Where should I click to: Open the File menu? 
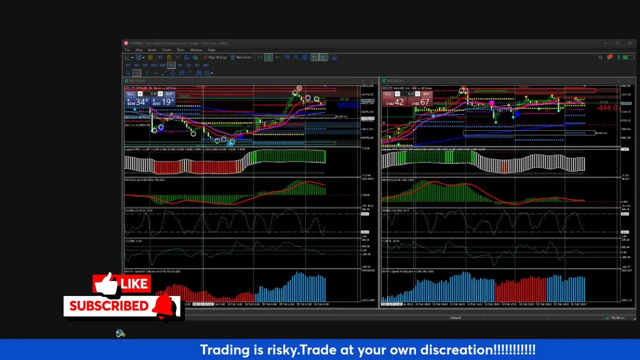[x=127, y=50]
